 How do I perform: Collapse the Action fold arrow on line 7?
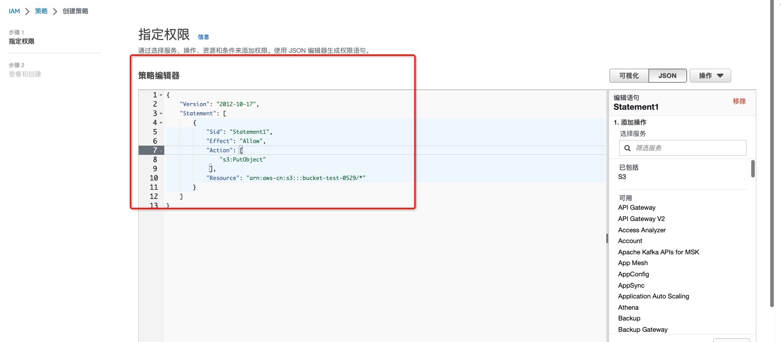(x=161, y=150)
